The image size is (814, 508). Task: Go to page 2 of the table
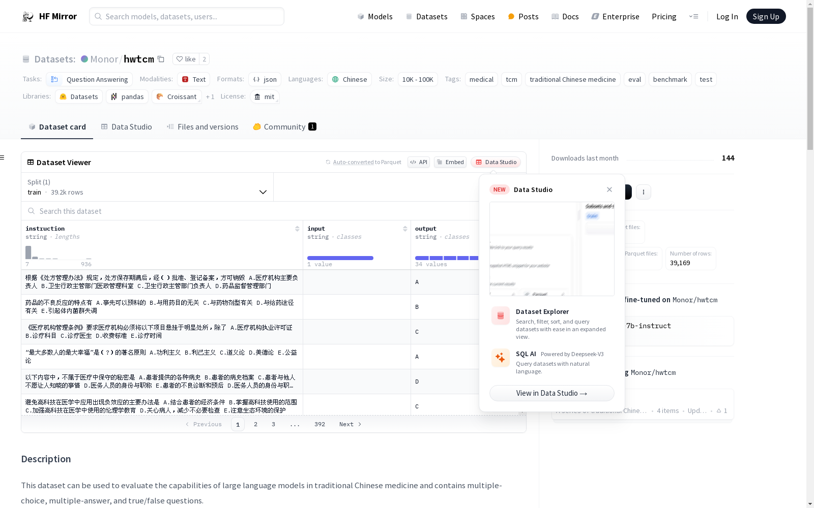[255, 424]
